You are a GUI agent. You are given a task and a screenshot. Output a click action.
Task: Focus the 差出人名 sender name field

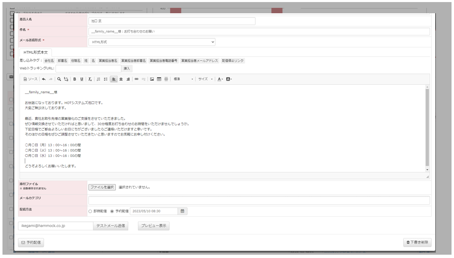[172, 21]
